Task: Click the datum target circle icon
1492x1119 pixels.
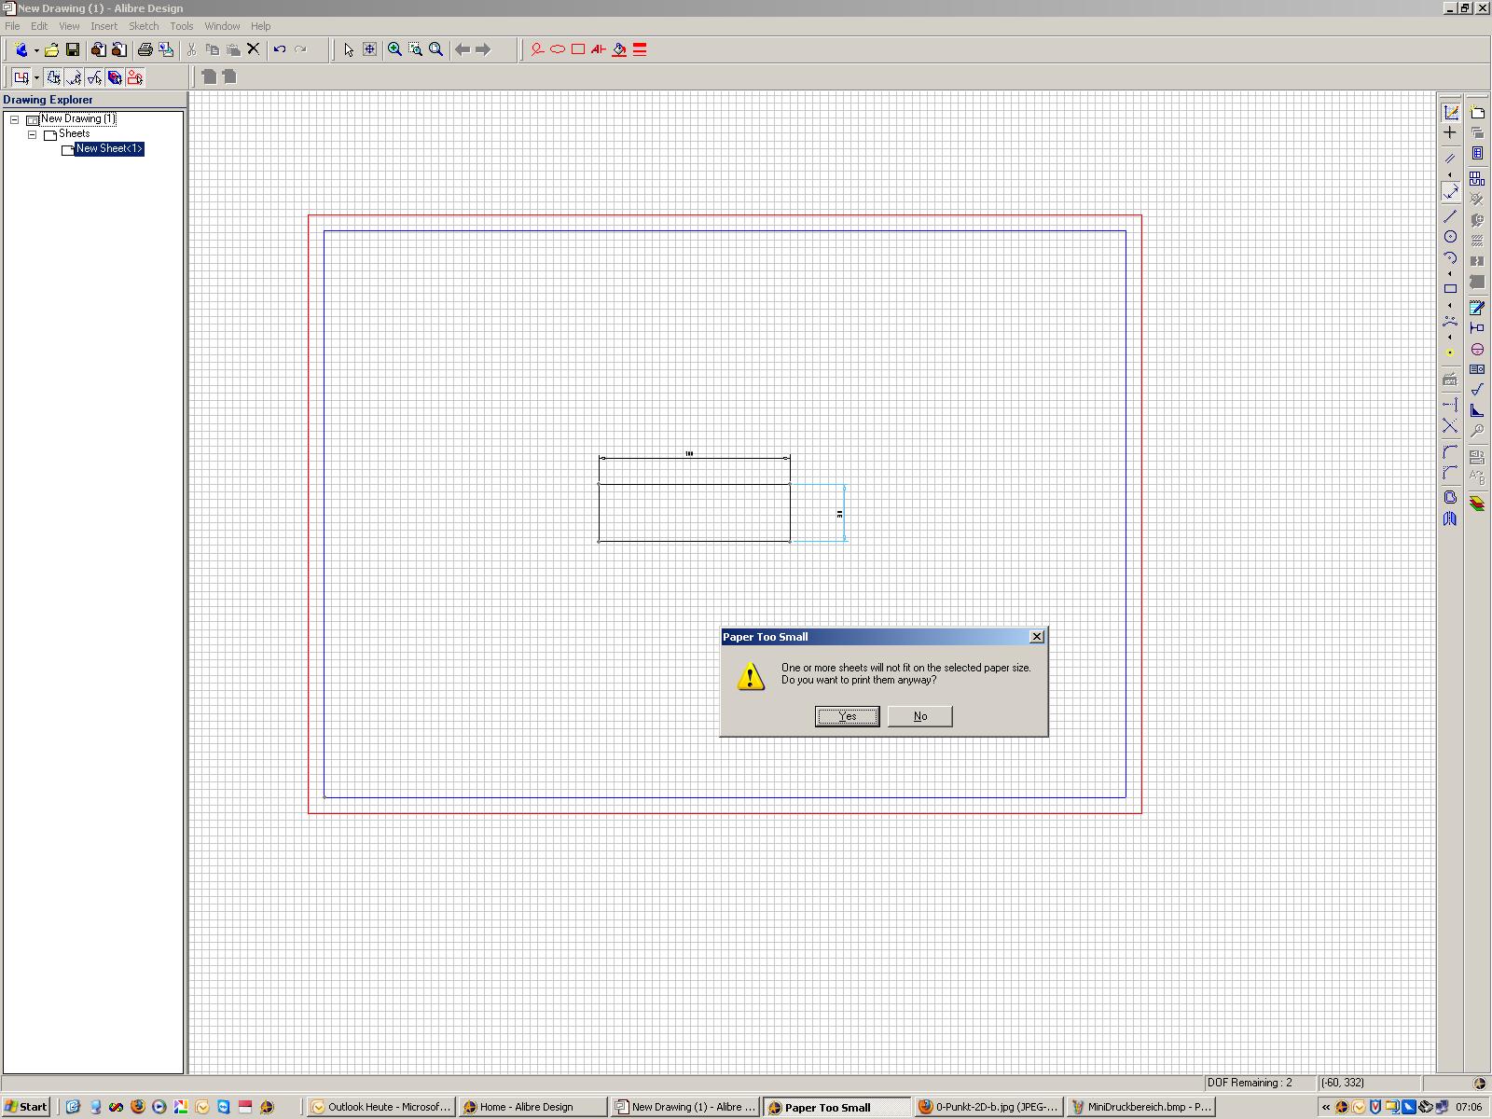Action: click(x=1477, y=349)
